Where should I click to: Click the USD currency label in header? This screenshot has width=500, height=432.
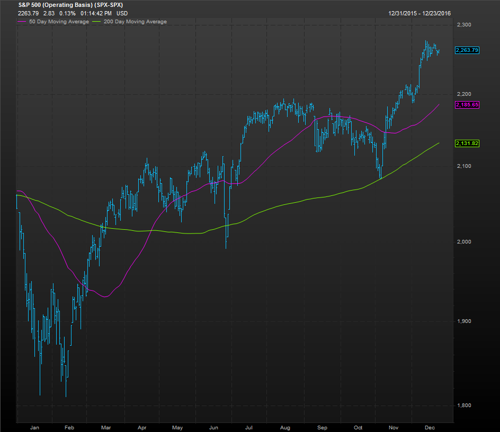point(122,13)
